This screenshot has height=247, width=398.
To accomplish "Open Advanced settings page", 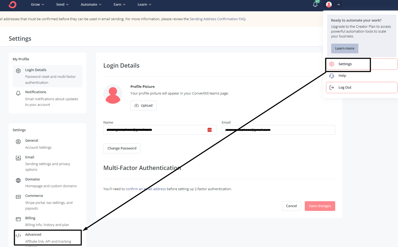I will tap(47, 238).
